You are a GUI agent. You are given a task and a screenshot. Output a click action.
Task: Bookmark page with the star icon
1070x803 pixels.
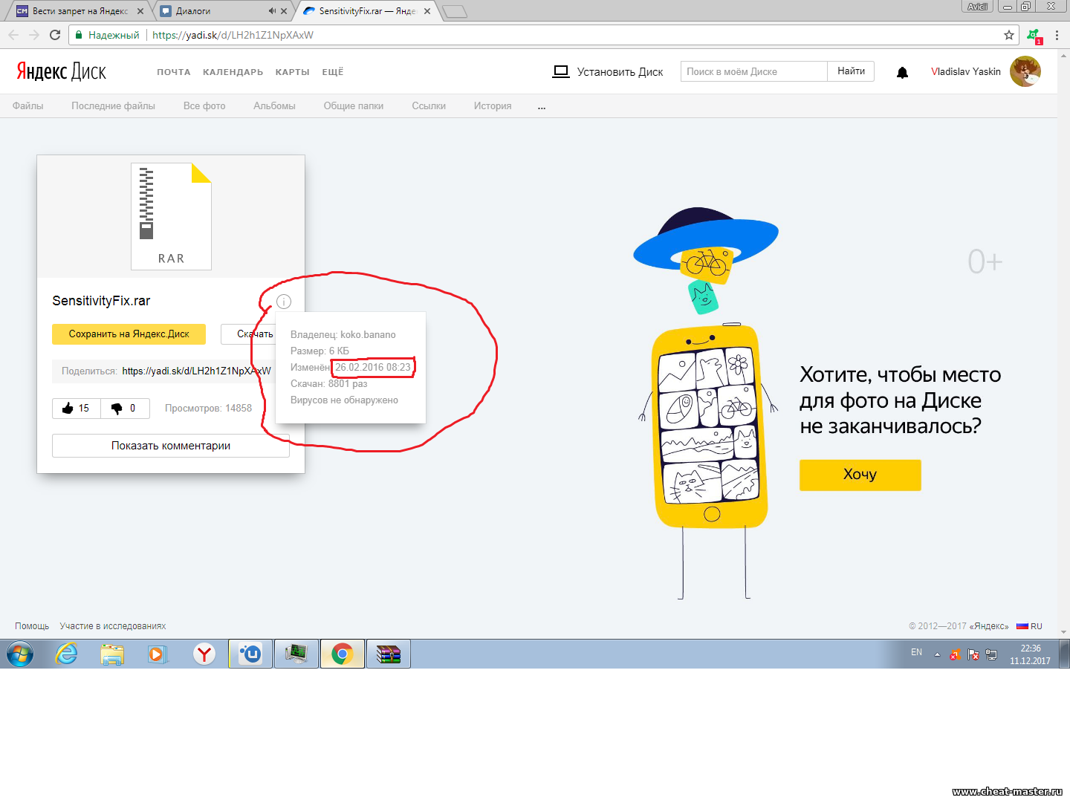point(1008,35)
